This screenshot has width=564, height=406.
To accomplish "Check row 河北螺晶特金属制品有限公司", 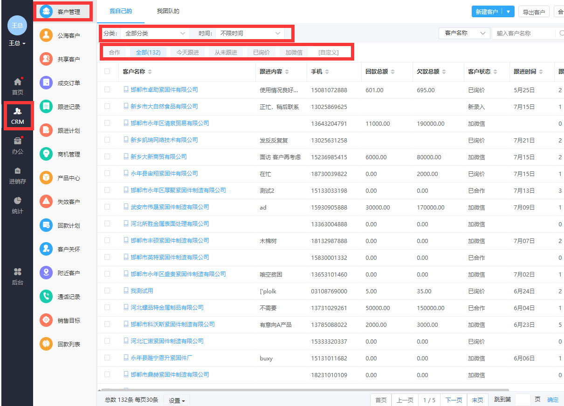I will [x=107, y=307].
